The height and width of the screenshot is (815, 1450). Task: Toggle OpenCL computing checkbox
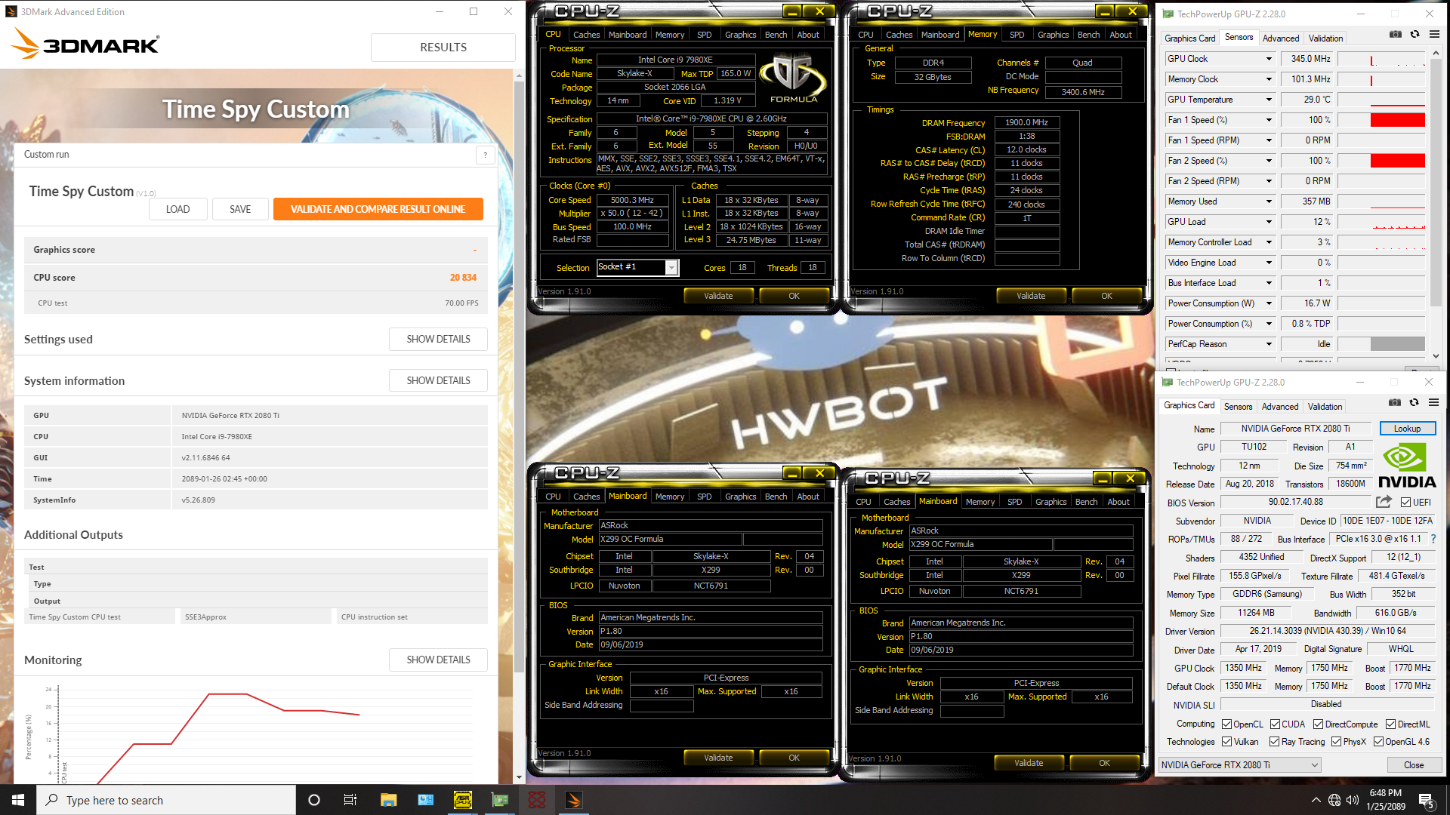coord(1226,724)
